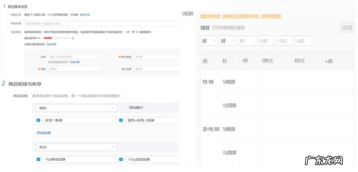Click the 属性填写率 progress bar
Screen dimensions: 358x172
tap(57, 38)
